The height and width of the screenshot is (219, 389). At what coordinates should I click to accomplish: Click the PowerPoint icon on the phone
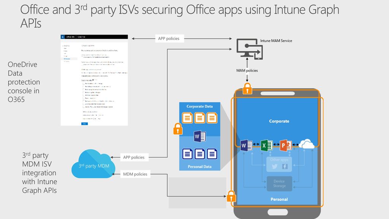pyautogui.click(x=286, y=145)
